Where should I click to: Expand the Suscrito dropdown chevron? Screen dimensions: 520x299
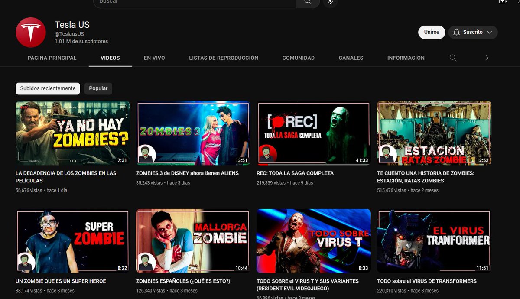point(490,32)
